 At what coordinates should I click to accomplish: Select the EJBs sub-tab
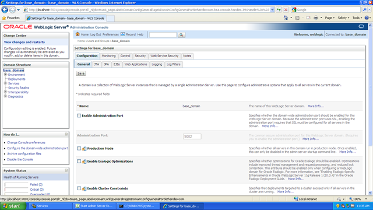point(117,65)
